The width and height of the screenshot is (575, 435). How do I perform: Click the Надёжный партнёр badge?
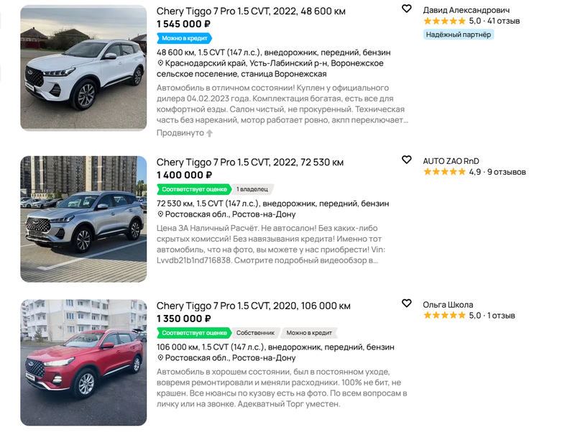tap(459, 35)
